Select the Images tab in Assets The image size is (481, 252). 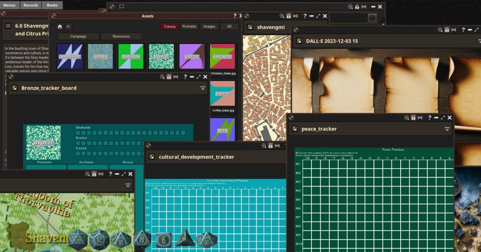point(209,27)
